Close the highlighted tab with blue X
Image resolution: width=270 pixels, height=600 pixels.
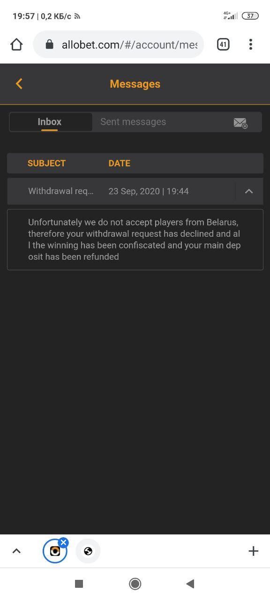[63, 543]
